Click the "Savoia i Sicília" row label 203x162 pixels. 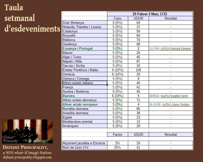click(x=85, y=66)
